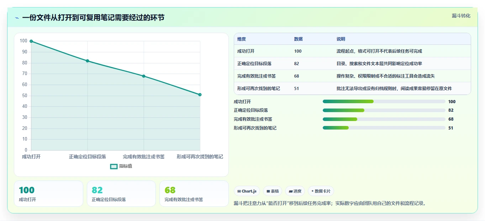Click 完成有效批注或书签 progress bar showing 68
Viewport: 485px width, 221px height.
point(384,119)
